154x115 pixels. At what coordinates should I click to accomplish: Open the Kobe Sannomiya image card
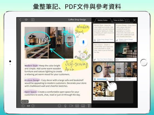click(126, 52)
